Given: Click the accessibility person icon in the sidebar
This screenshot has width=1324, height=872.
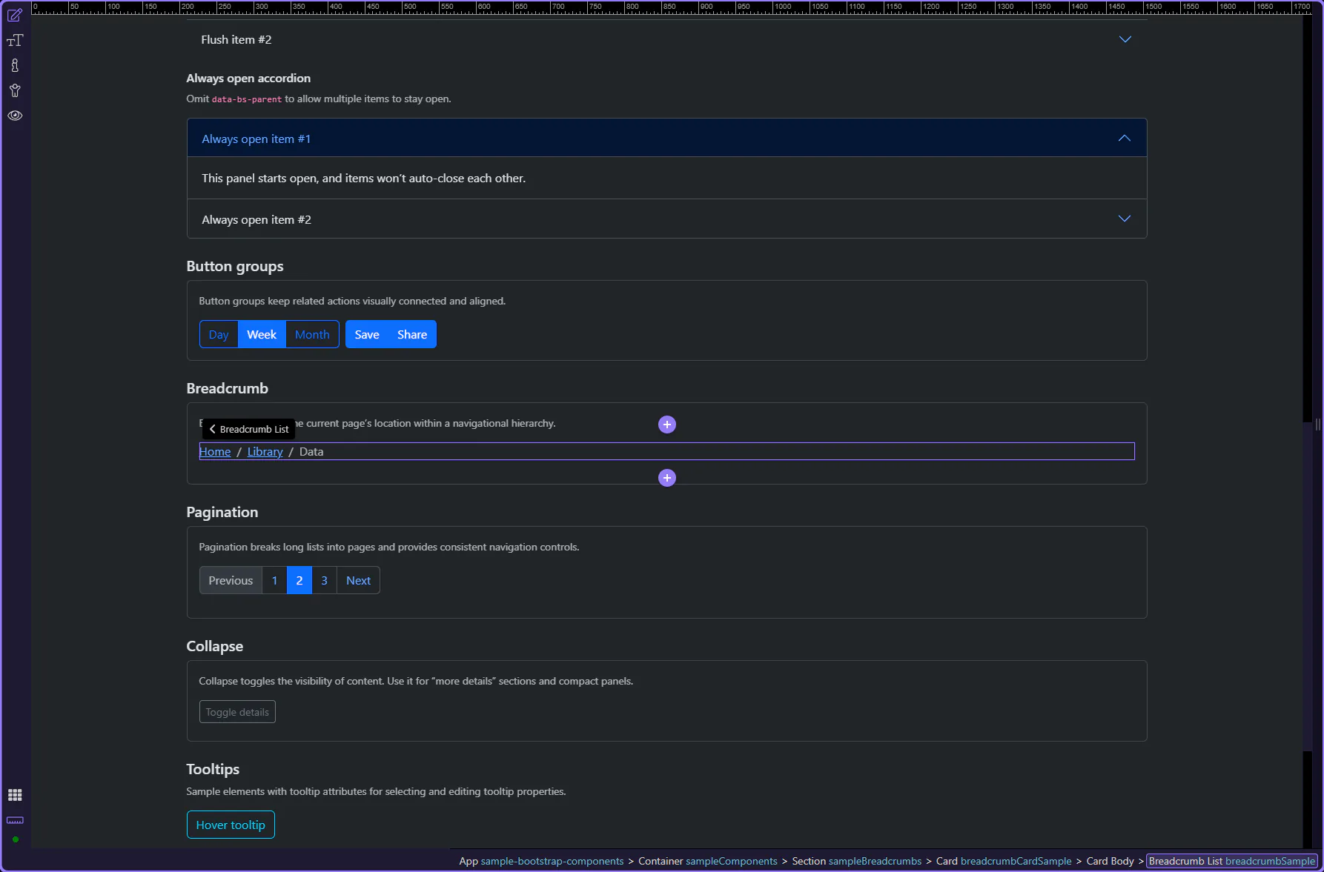Looking at the screenshot, I should point(15,90).
